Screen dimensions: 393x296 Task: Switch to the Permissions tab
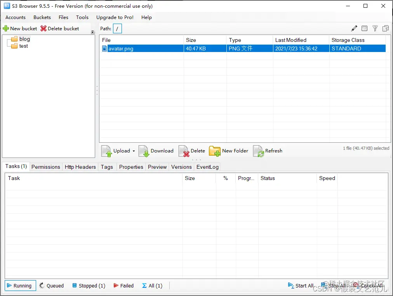45,167
